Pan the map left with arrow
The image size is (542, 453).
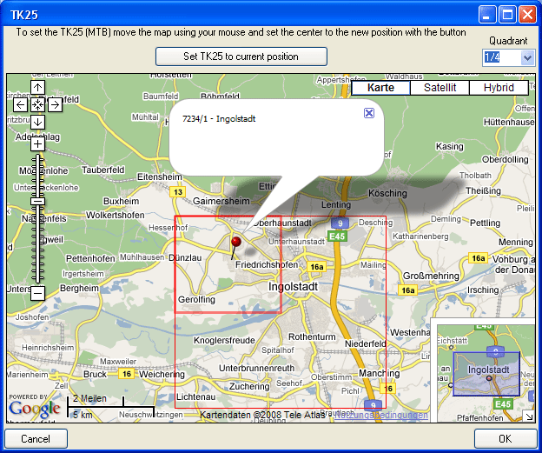[20, 104]
